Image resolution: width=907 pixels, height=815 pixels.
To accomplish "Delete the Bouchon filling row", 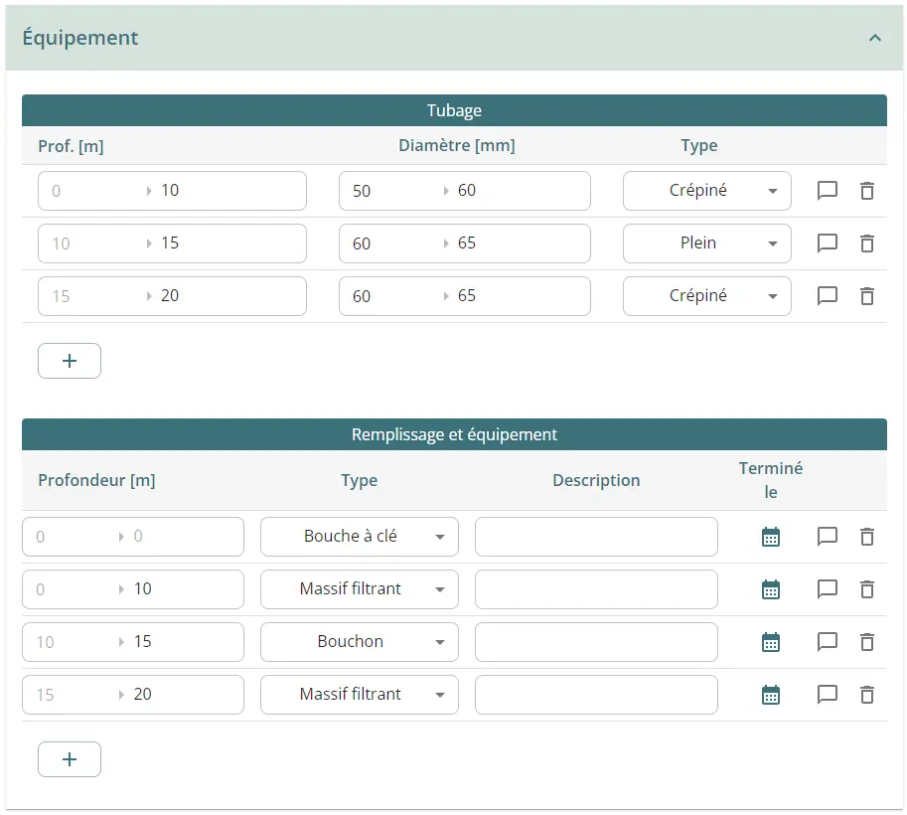I will click(x=866, y=642).
